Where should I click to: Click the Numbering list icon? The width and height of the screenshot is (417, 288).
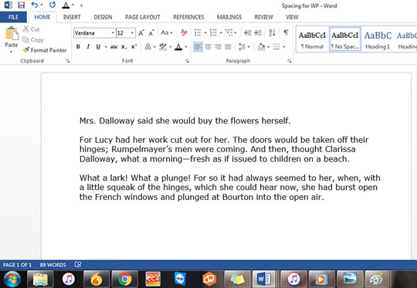point(213,32)
